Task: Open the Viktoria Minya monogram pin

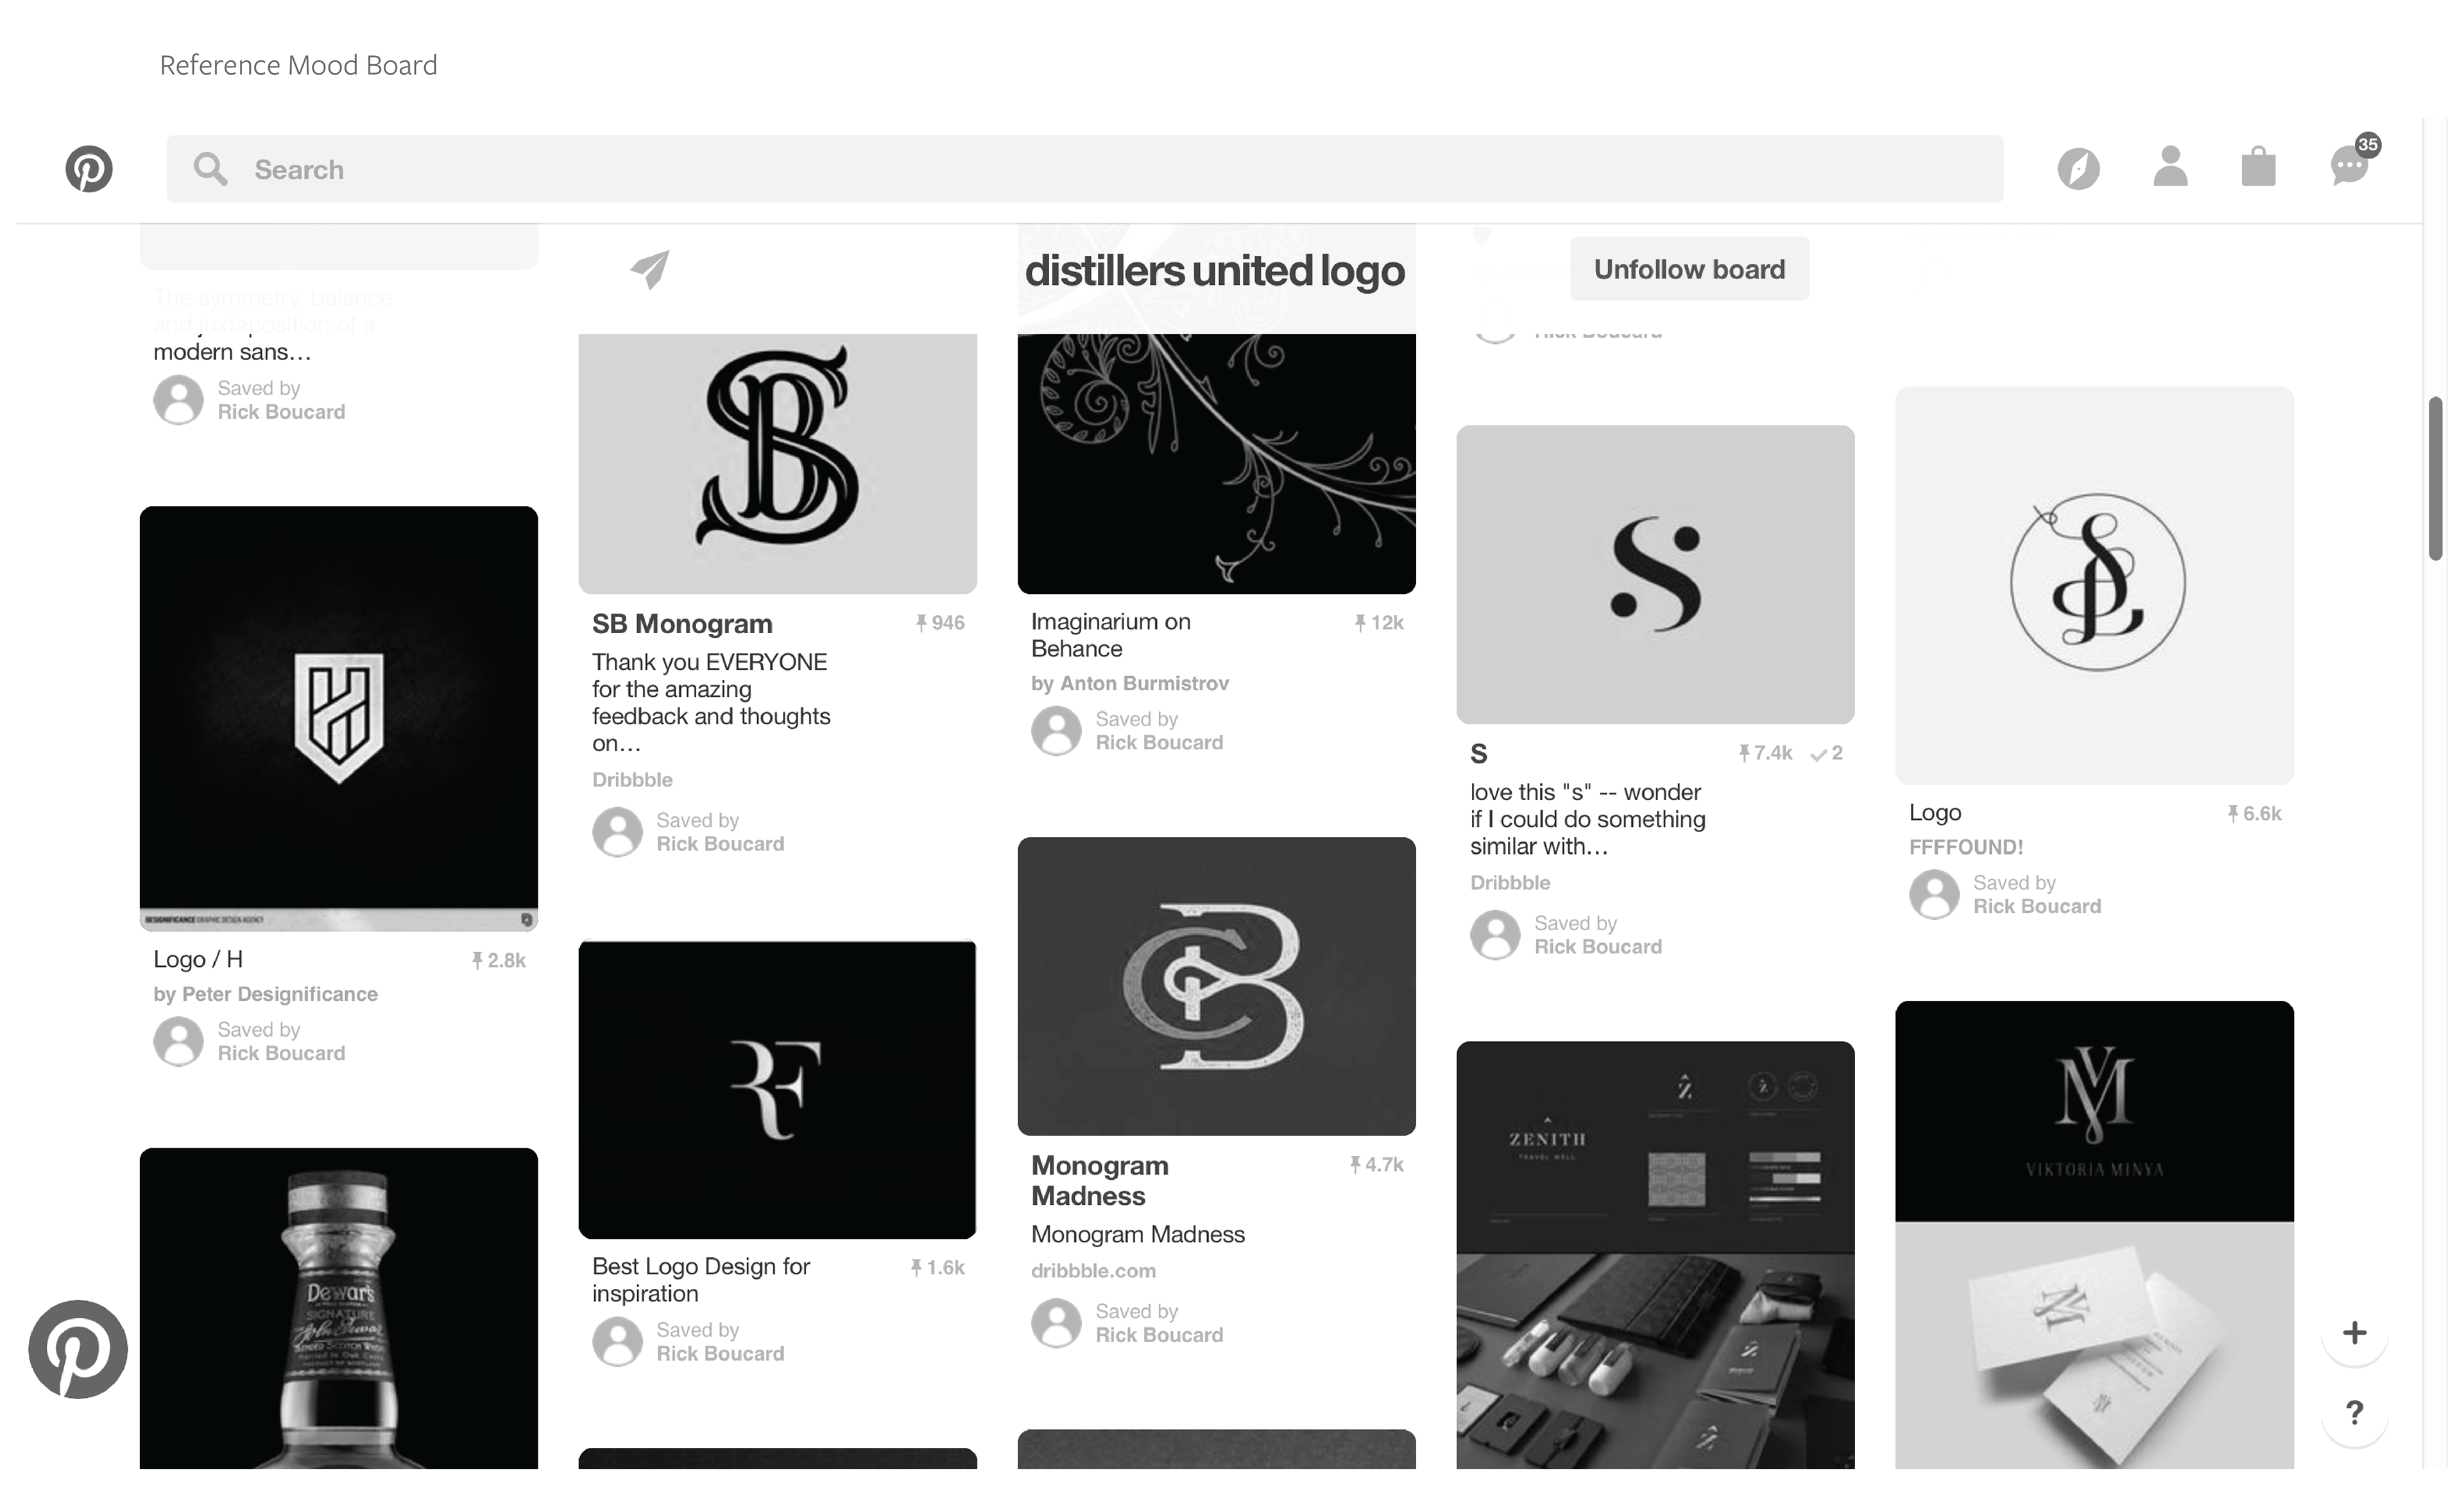Action: (2094, 1235)
